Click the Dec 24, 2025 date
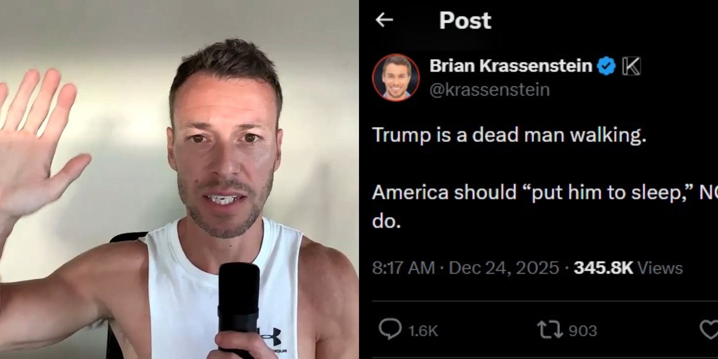This screenshot has height=359, width=718. (x=504, y=268)
